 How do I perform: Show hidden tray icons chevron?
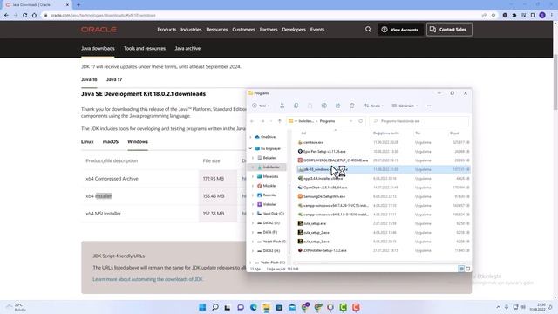[498, 307]
